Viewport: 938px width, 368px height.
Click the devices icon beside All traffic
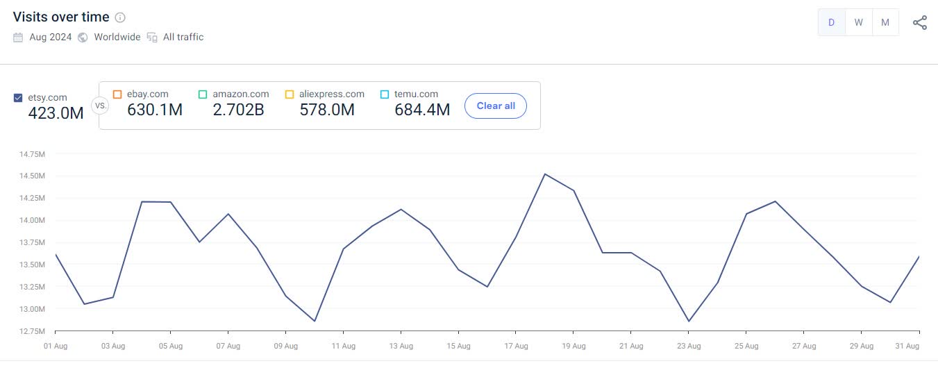pyautogui.click(x=152, y=37)
